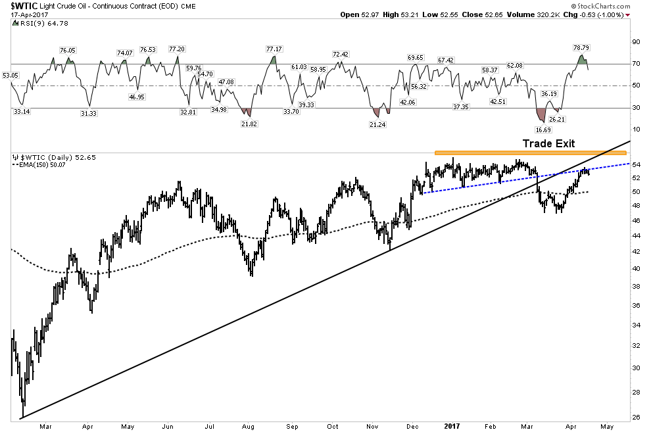
Task: Click the 17-Apr-2017 date text
Action: point(30,15)
